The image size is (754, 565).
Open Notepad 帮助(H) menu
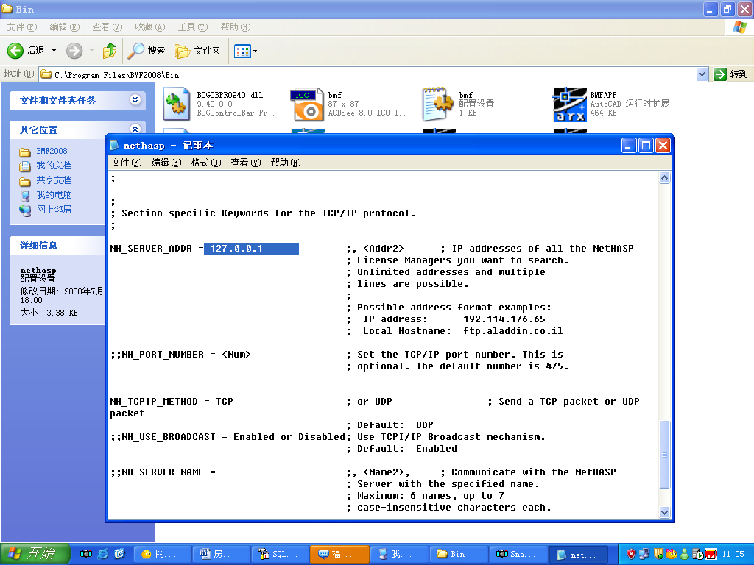coord(286,163)
